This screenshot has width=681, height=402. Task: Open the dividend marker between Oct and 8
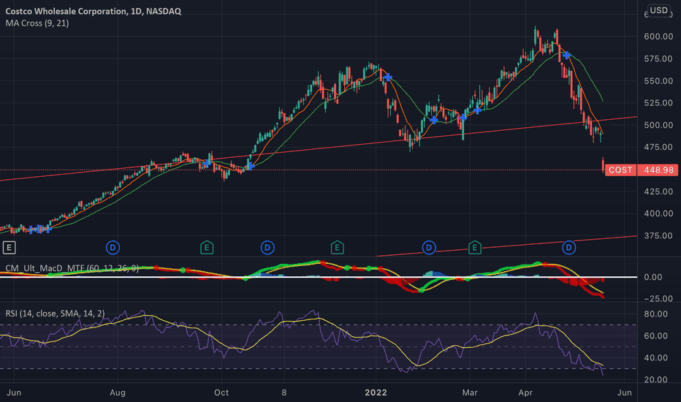[267, 248]
